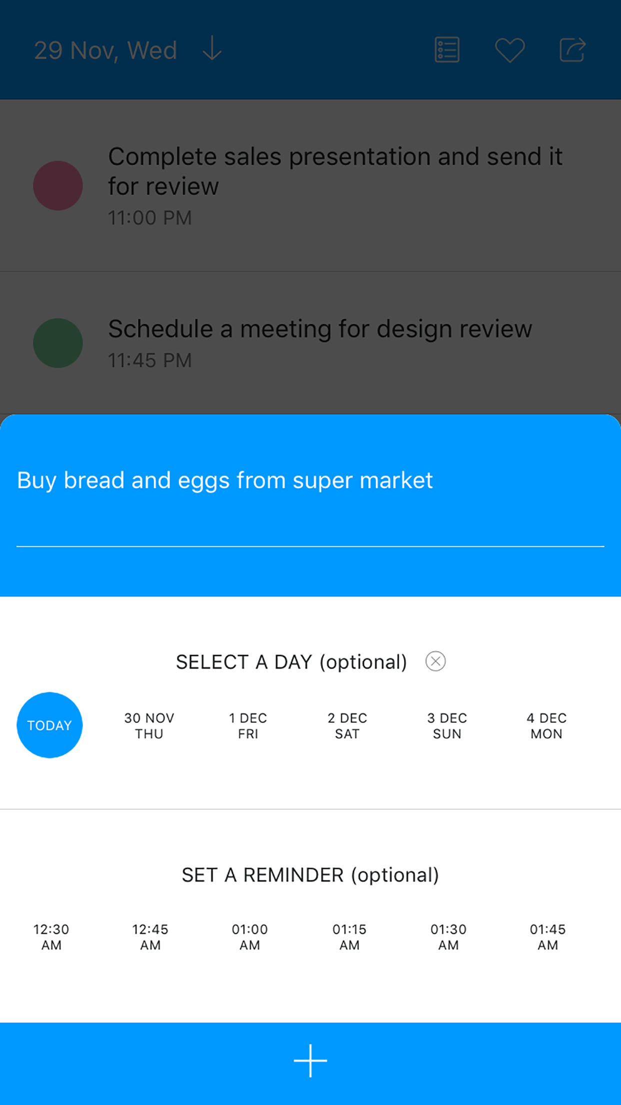Viewport: 621px width, 1105px height.
Task: Pick 1 DEC FRI for the task
Action: click(x=248, y=726)
